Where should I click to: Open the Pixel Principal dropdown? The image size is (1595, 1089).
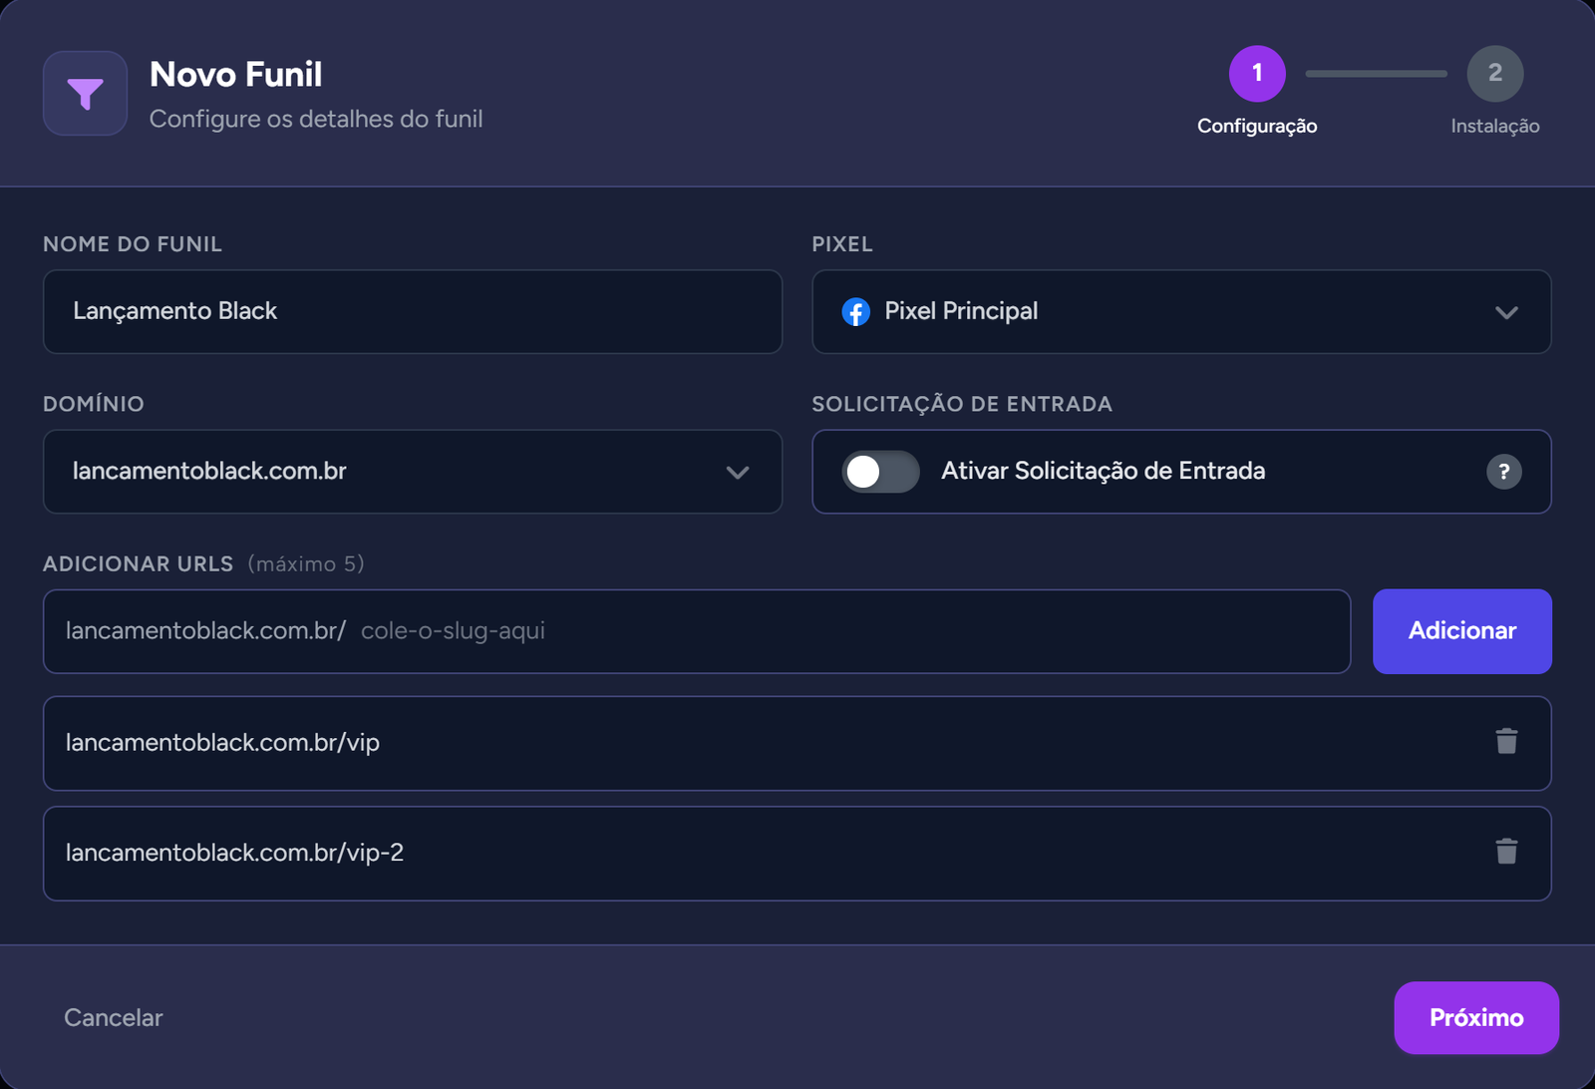(x=1181, y=312)
